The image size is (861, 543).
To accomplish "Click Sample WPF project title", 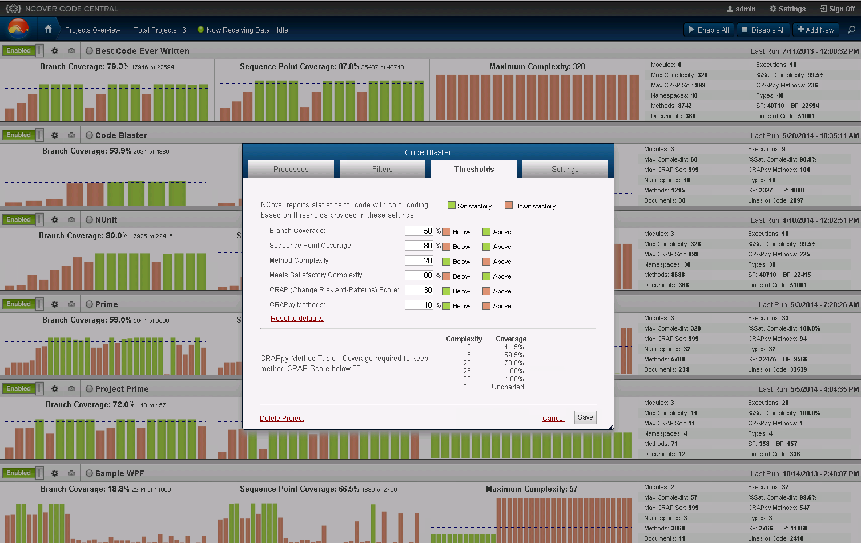I will (x=119, y=473).
